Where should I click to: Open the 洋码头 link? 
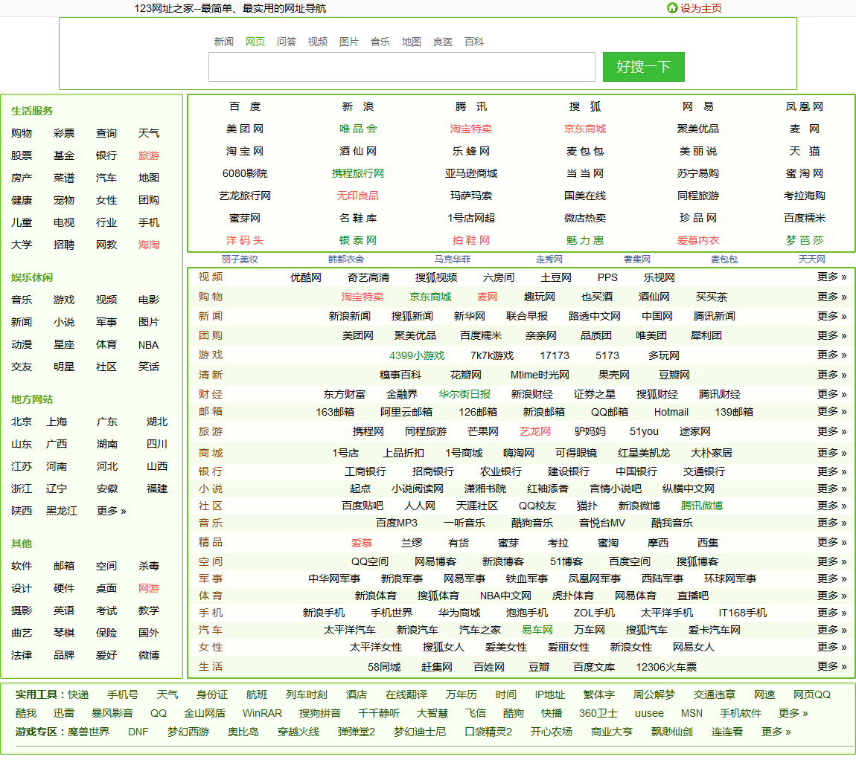point(245,240)
